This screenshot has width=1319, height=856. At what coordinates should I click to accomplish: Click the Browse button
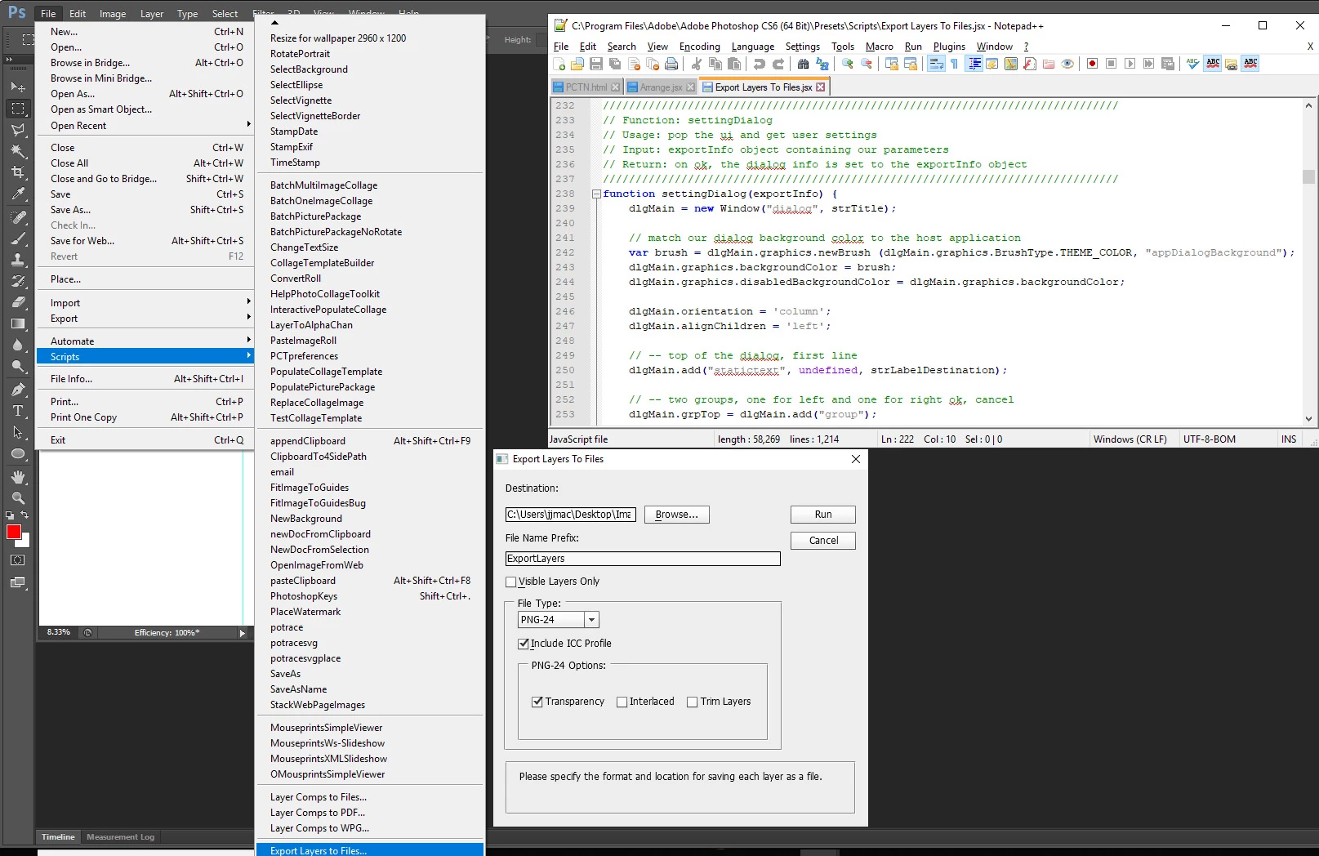pyautogui.click(x=677, y=515)
